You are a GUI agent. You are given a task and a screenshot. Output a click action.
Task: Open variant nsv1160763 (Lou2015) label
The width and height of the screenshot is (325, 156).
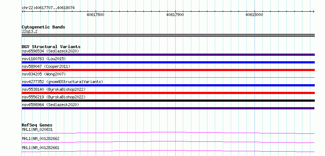pyautogui.click(x=44, y=59)
